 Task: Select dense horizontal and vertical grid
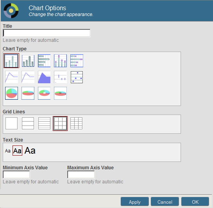(x=76, y=124)
